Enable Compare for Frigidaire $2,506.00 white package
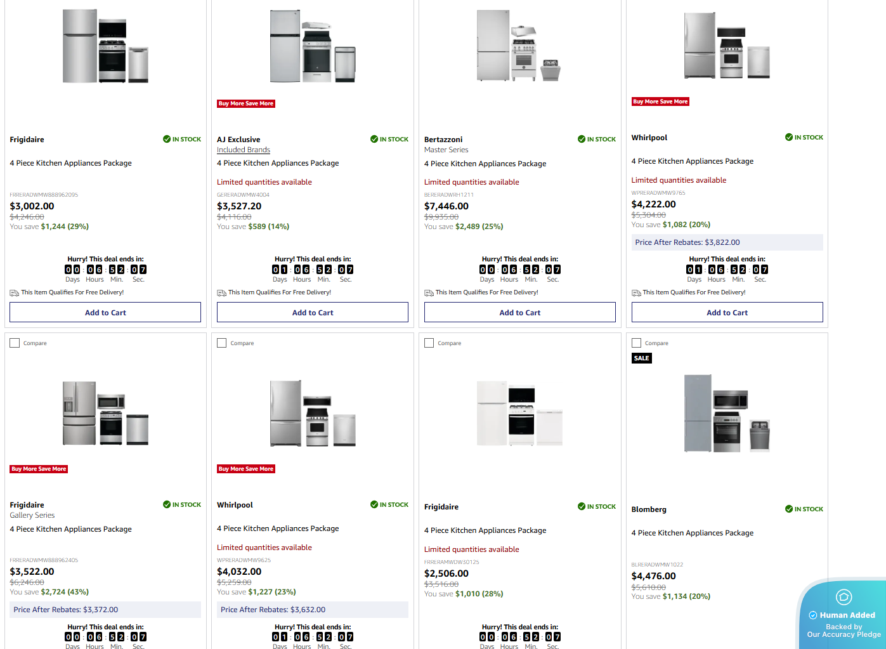 429,343
